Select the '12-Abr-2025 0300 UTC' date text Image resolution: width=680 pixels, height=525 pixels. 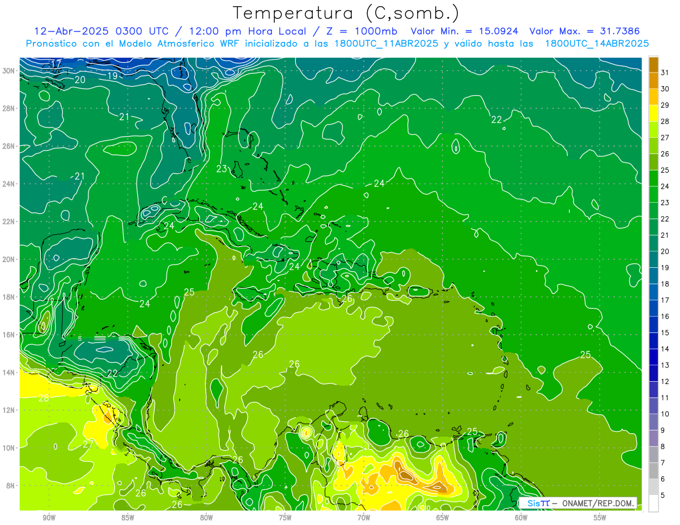pos(103,31)
